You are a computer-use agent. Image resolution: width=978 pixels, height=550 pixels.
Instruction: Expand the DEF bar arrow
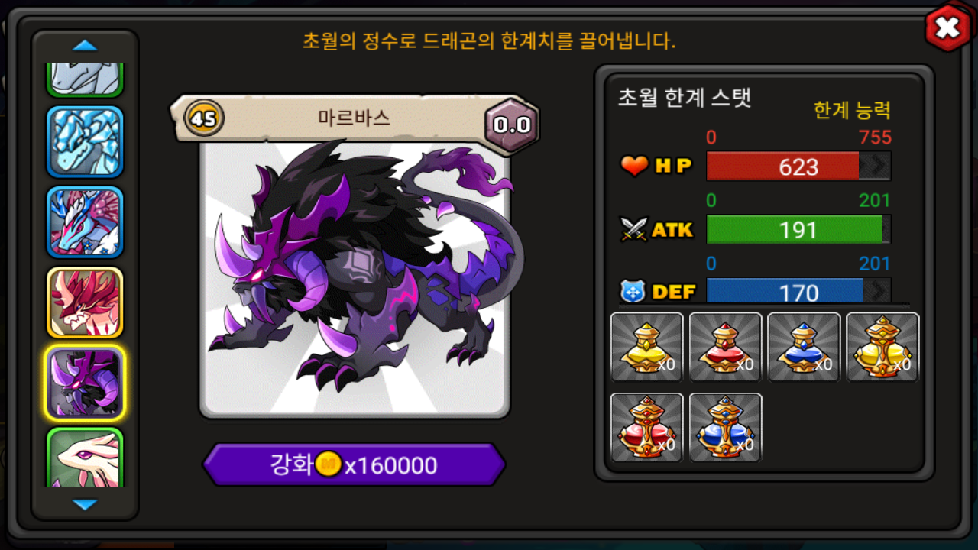pos(878,291)
